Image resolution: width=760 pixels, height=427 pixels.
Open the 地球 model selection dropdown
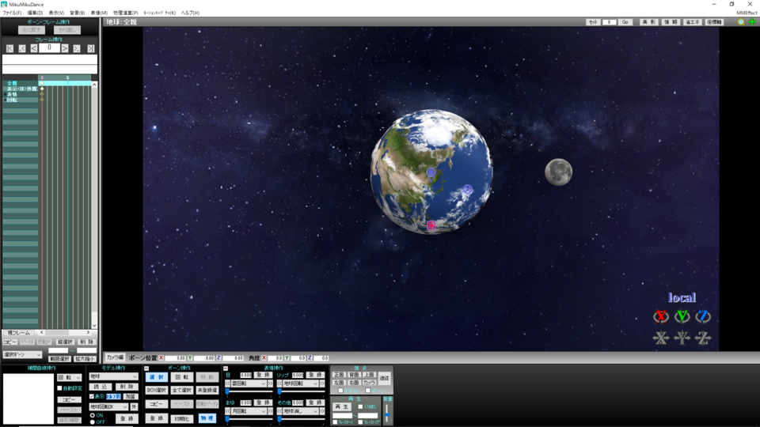113,376
